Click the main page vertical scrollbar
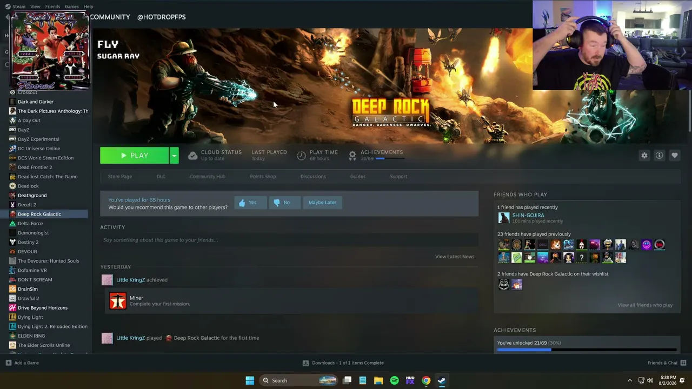692x389 pixels. [689, 111]
